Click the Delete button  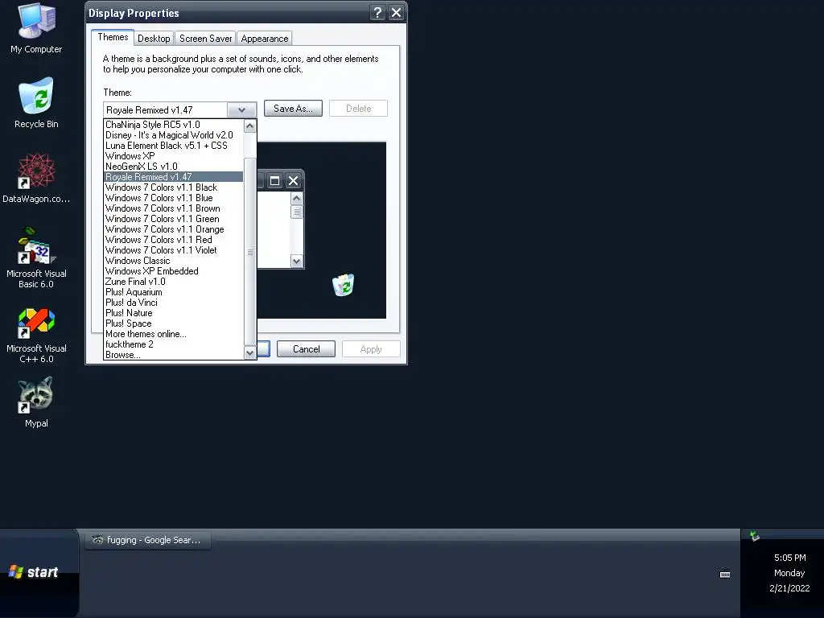click(x=358, y=109)
